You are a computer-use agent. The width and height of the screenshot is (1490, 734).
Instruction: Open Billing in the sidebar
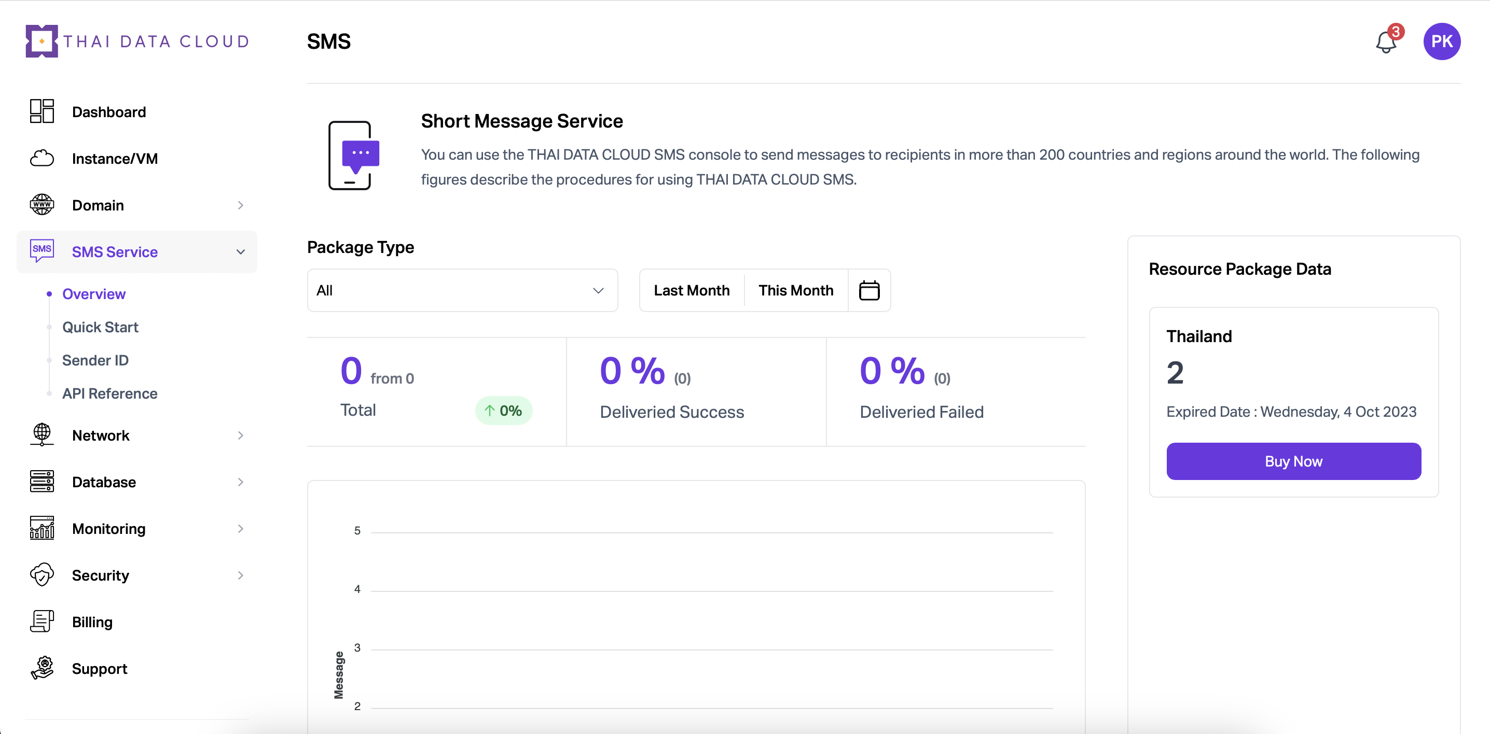tap(136, 622)
